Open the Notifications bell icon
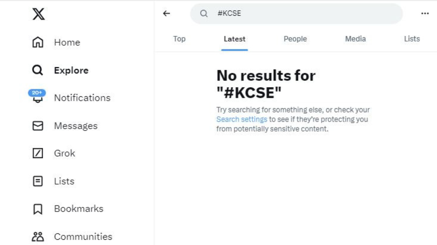Viewport: 437px width, 245px height. click(37, 97)
